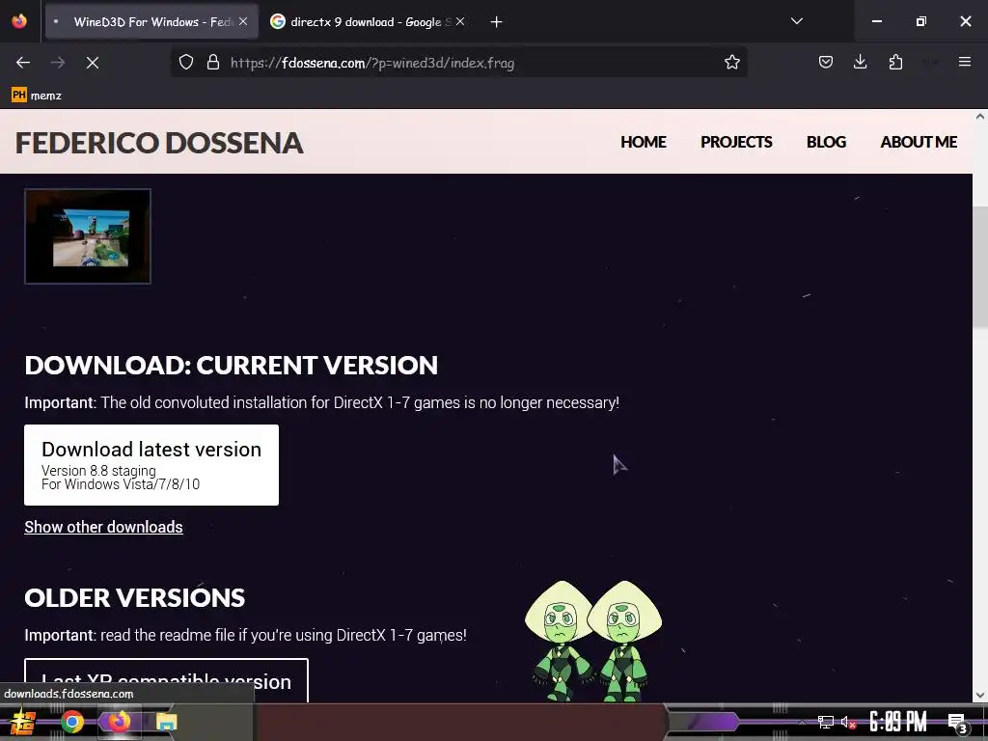Launch Google Chrome from taskbar
Viewport: 988px width, 741px height.
(71, 722)
